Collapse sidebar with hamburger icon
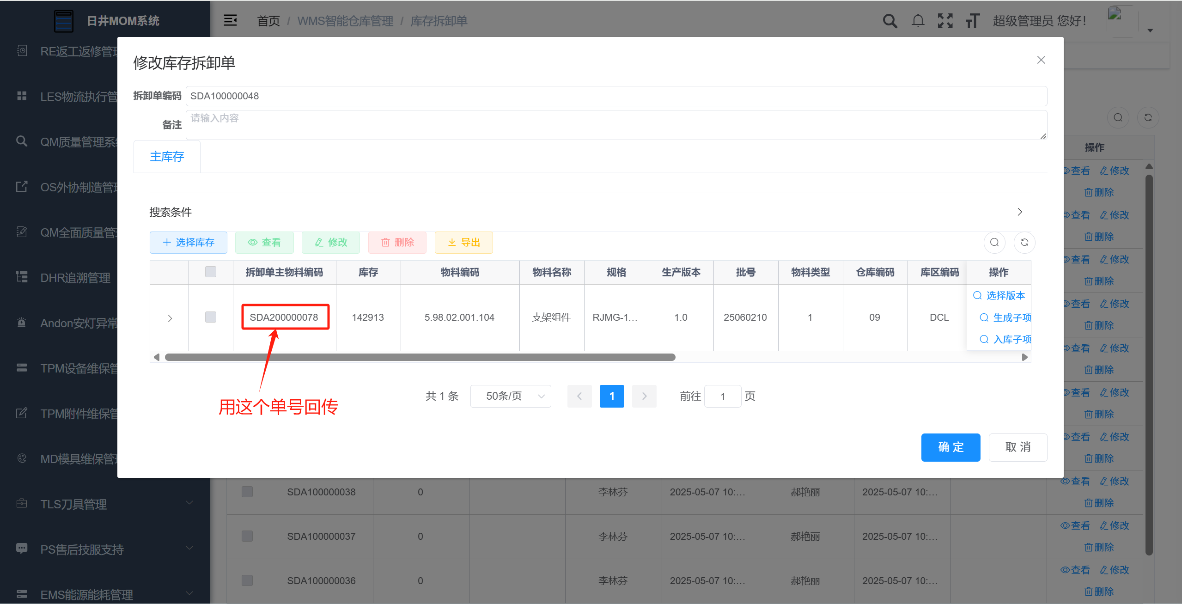The width and height of the screenshot is (1182, 604). 230,20
